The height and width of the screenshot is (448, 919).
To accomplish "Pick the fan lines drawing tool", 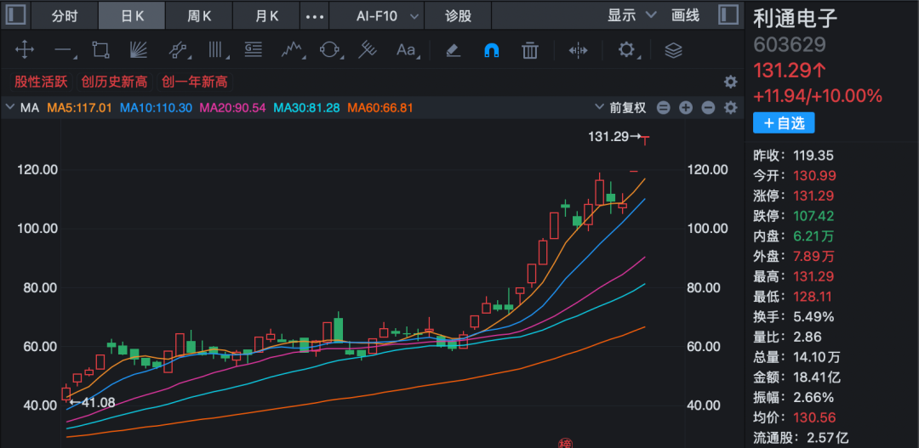I will point(140,50).
